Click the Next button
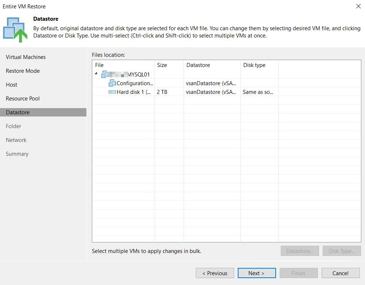Screen dimensions: 365x285 (257, 273)
